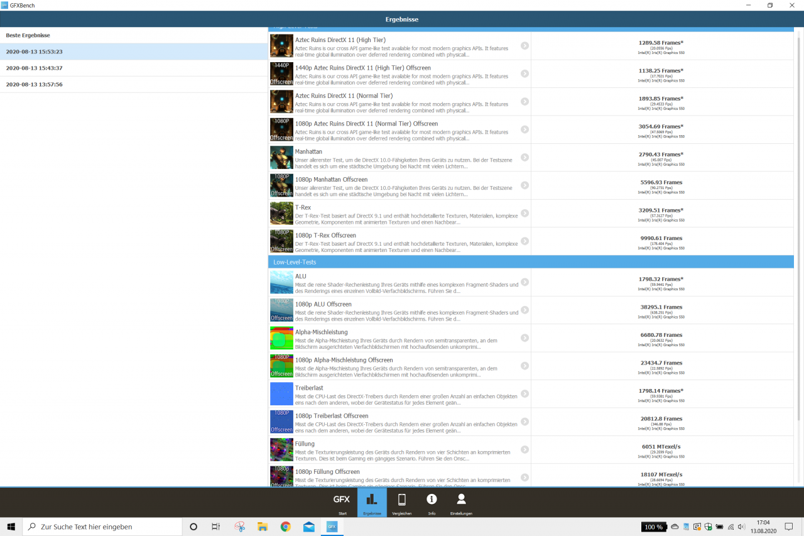Open the ALU test thumbnail
Image resolution: width=804 pixels, height=536 pixels.
pos(281,282)
